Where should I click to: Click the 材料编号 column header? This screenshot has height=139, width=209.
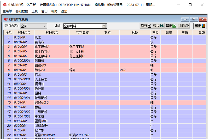pyautogui.click(x=24, y=32)
